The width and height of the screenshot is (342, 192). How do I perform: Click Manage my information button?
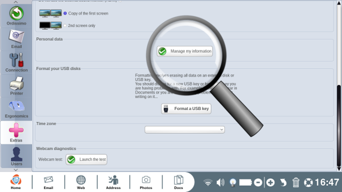[185, 51]
